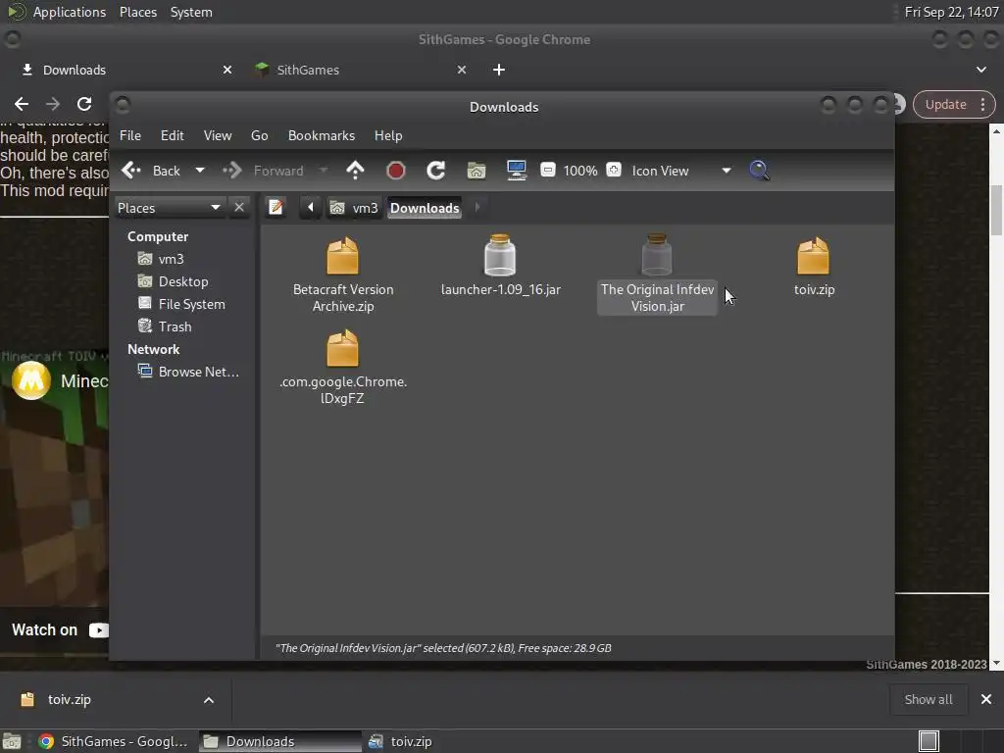This screenshot has width=1004, height=753.
Task: Open the Back history dropdown arrow
Action: click(200, 171)
